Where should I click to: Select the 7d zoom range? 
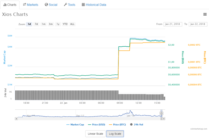point(36,24)
